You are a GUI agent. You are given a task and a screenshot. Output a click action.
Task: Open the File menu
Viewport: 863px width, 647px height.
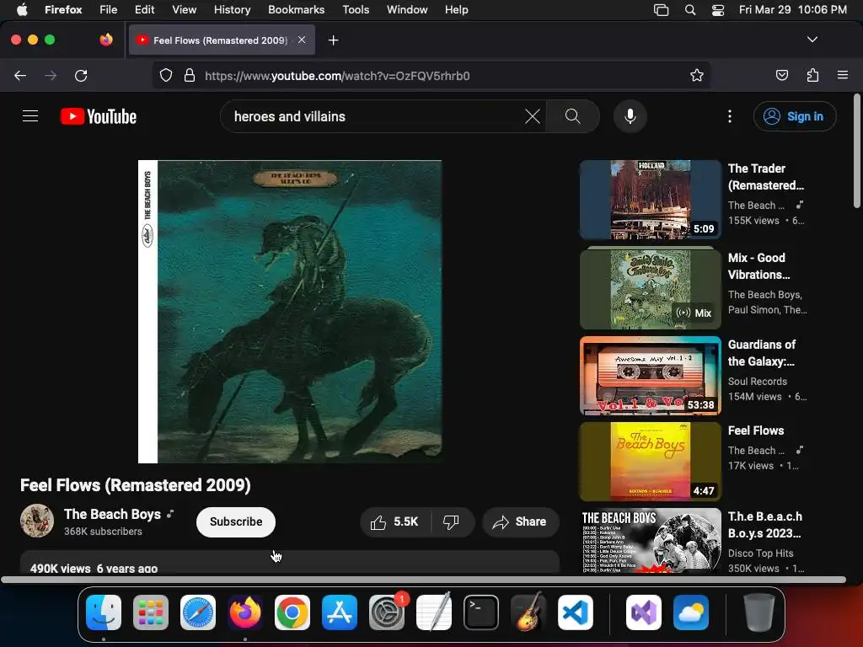pos(108,9)
